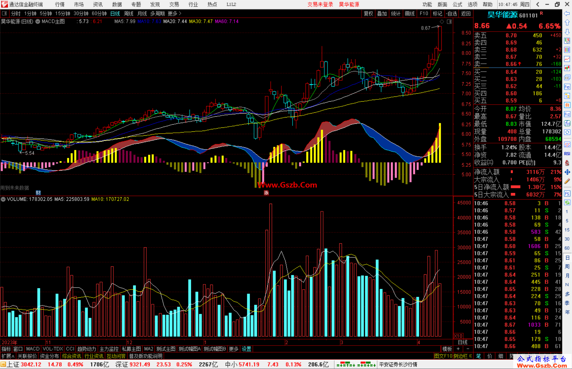Select the 主力监控 indicator tab
Viewport: 572px width, 369px height.
coord(109,349)
